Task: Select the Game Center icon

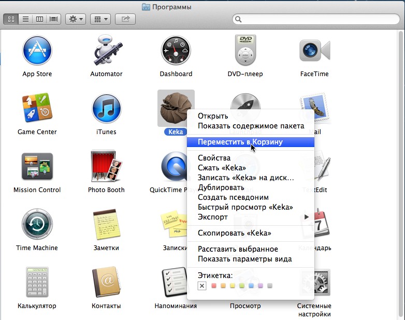Action: pyautogui.click(x=37, y=108)
